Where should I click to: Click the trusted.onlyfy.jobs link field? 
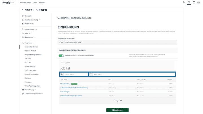coord(117,42)
